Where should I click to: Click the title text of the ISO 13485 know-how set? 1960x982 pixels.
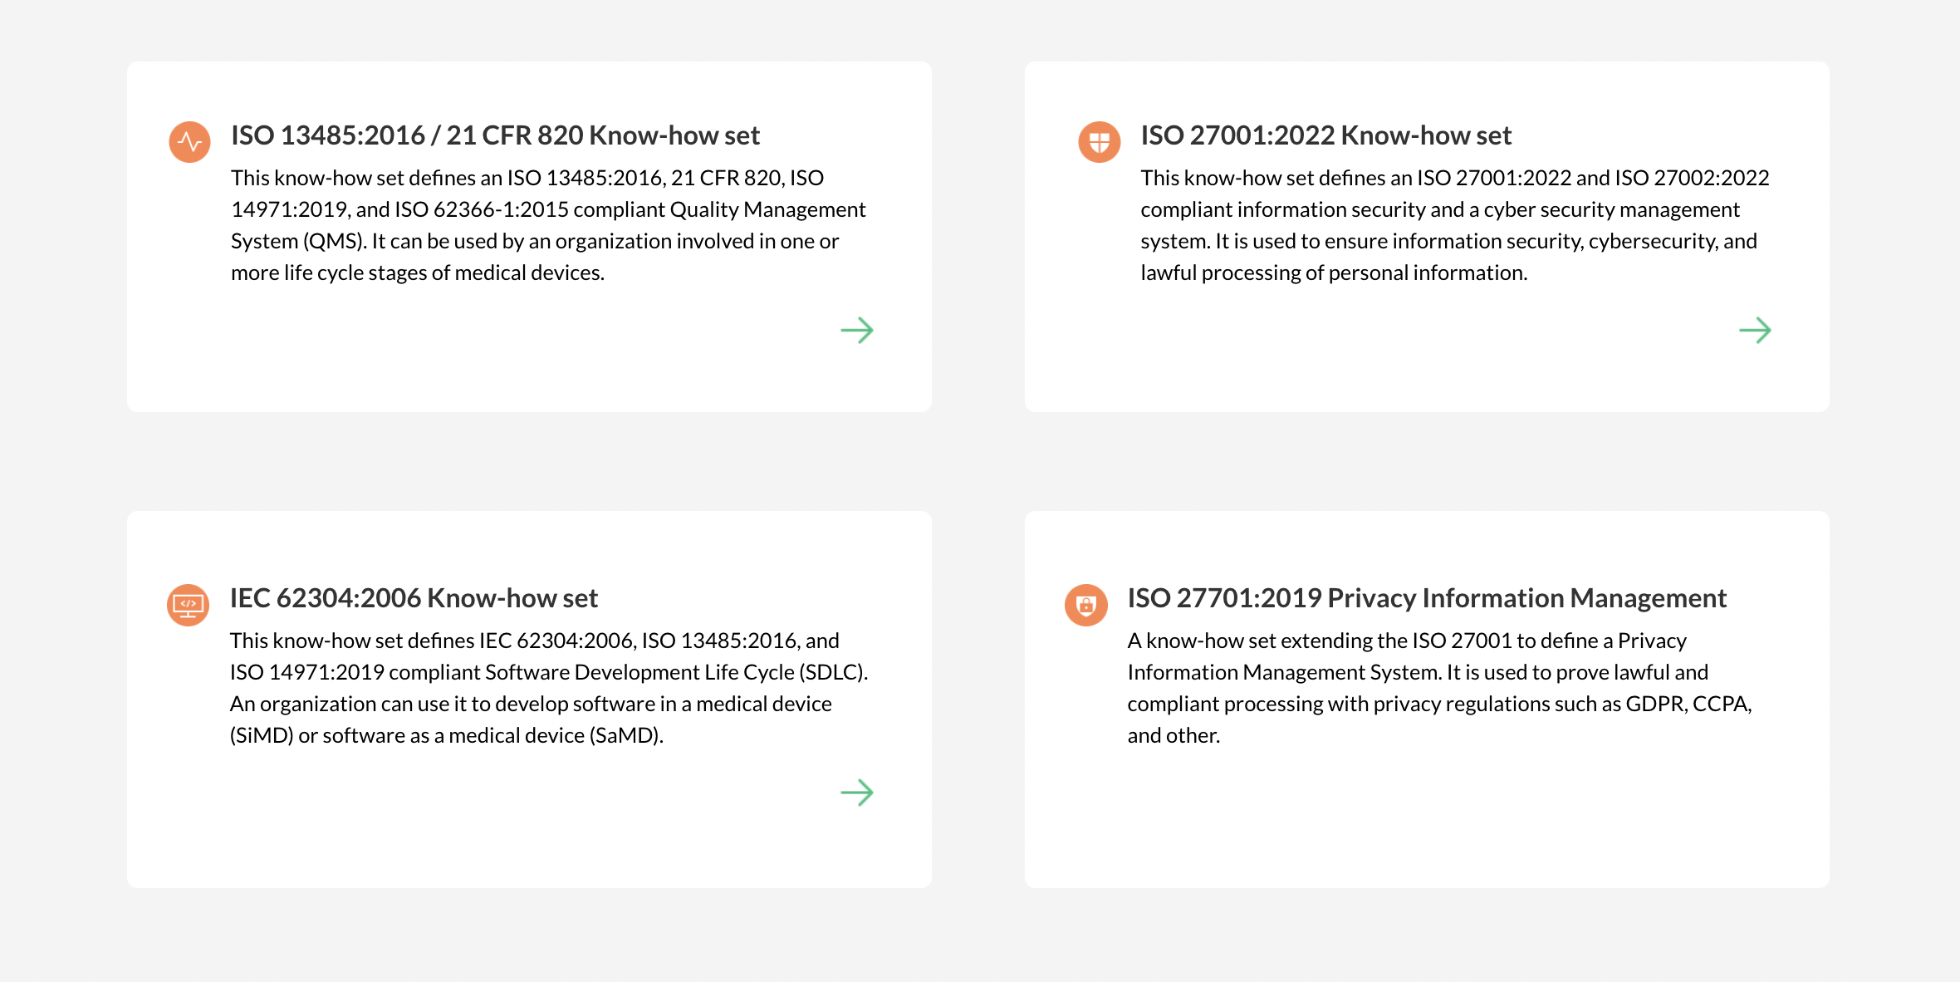[495, 134]
